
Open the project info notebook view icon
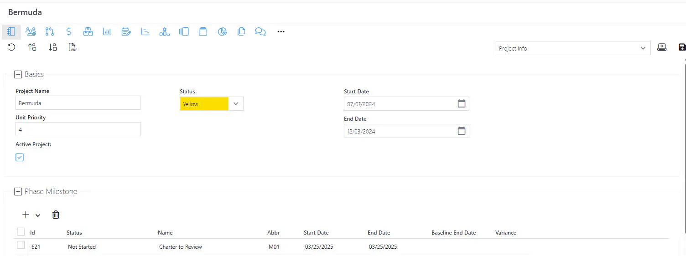tap(11, 32)
